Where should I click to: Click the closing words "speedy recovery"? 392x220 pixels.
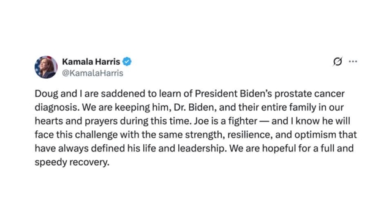72,163
